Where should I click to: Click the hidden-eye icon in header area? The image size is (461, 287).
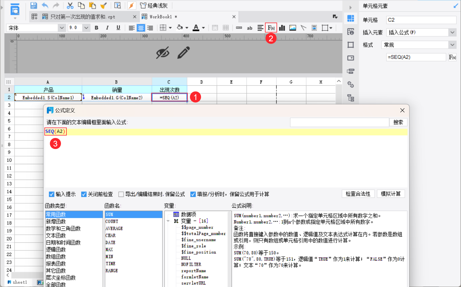point(163,53)
